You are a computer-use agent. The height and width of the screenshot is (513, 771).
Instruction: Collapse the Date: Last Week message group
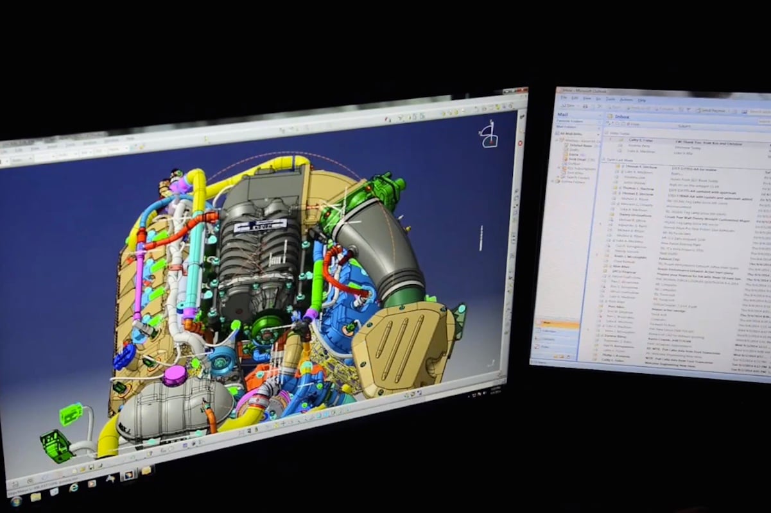pyautogui.click(x=603, y=159)
